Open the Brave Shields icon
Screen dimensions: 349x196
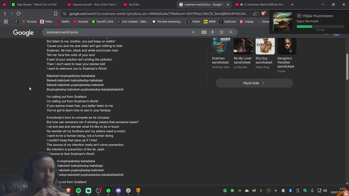(263, 14)
